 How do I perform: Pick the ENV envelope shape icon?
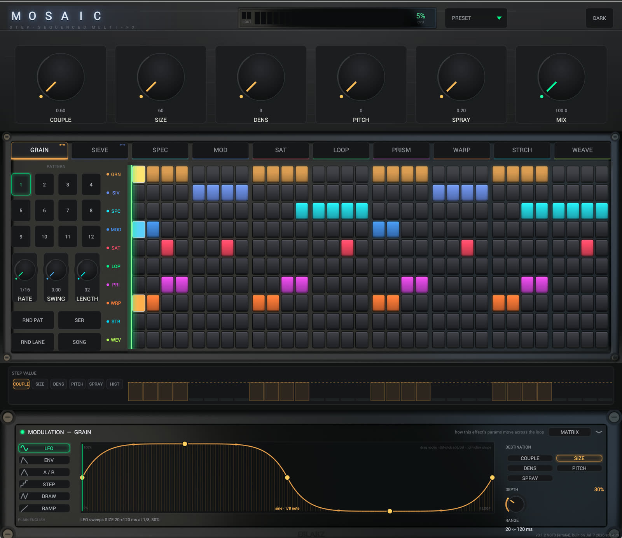pyautogui.click(x=24, y=460)
